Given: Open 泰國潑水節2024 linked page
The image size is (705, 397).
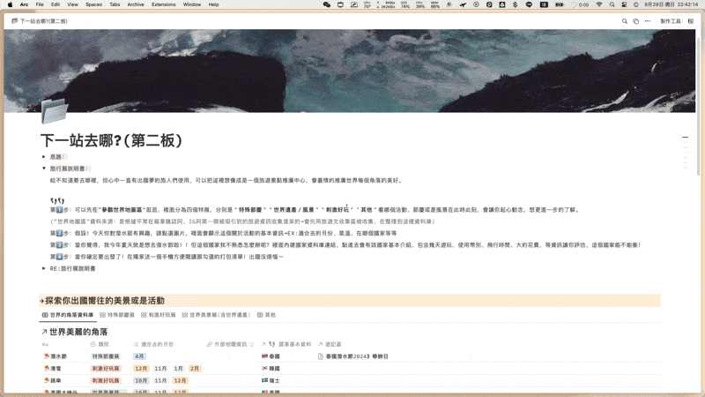Looking at the screenshot, I should tap(357, 356).
